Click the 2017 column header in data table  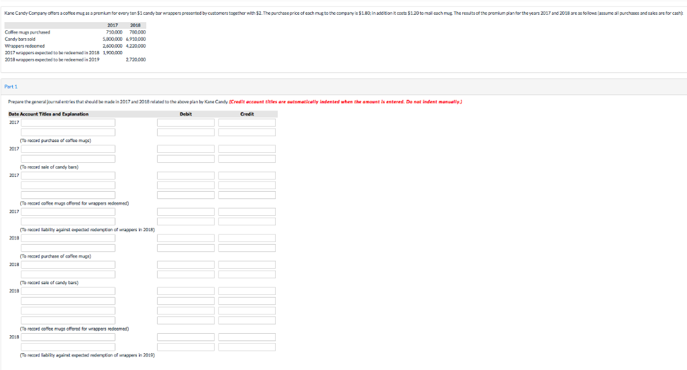coord(113,25)
